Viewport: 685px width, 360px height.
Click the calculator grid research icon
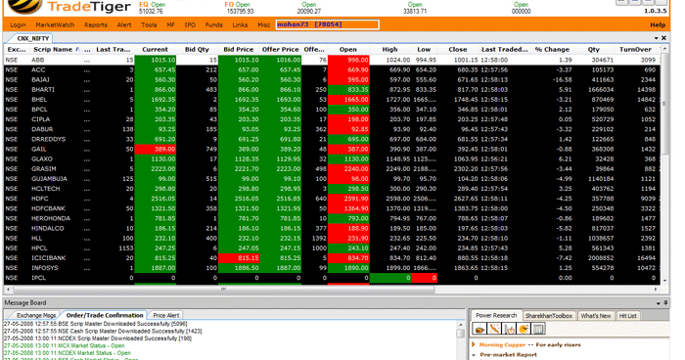pos(538,329)
